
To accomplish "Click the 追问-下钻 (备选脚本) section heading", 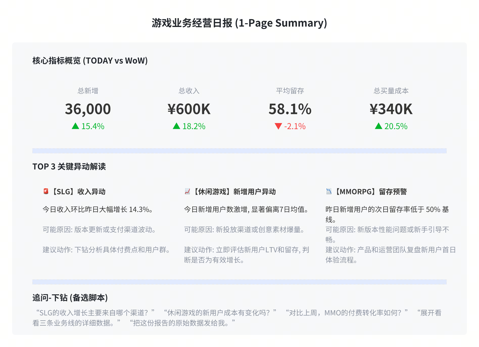I will pos(70,298).
